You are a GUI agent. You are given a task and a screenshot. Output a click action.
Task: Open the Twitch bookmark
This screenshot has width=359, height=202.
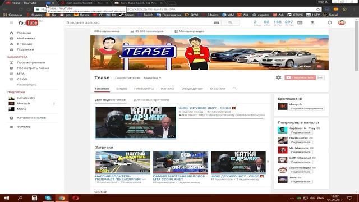(x=146, y=15)
